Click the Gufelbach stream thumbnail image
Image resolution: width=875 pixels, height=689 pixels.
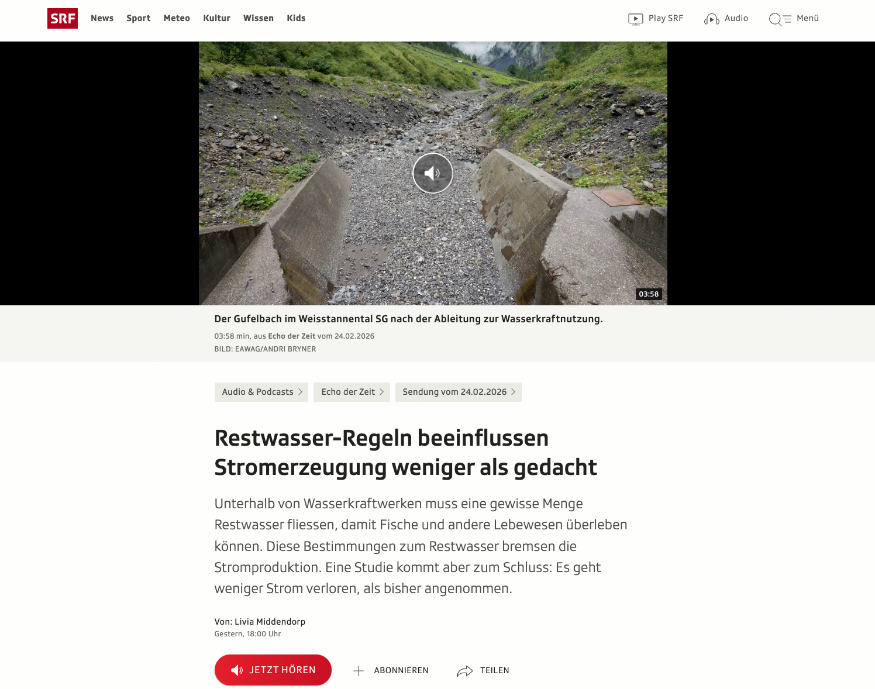point(433,173)
